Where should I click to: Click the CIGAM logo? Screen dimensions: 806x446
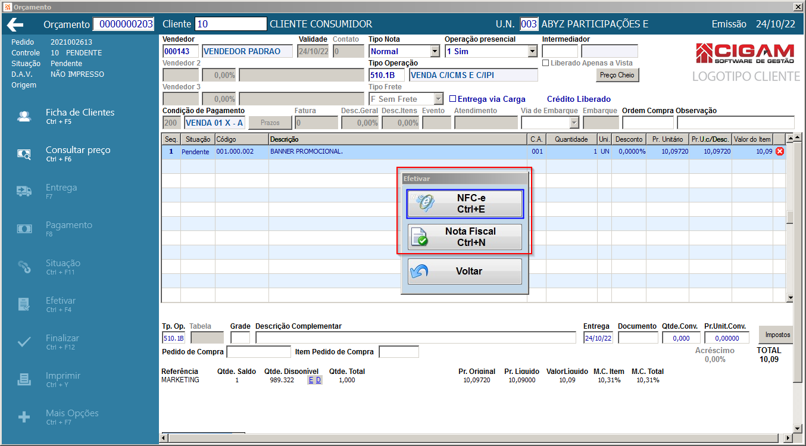pos(745,52)
